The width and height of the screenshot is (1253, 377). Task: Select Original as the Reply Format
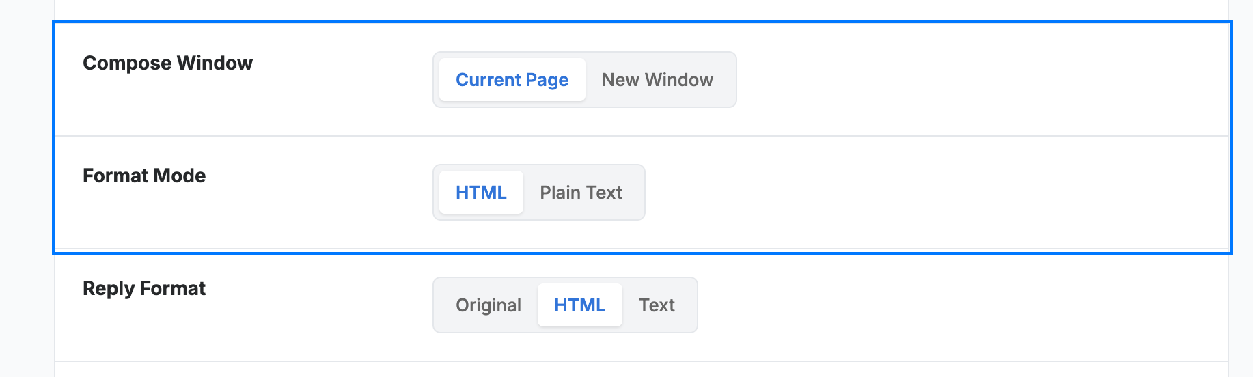488,305
